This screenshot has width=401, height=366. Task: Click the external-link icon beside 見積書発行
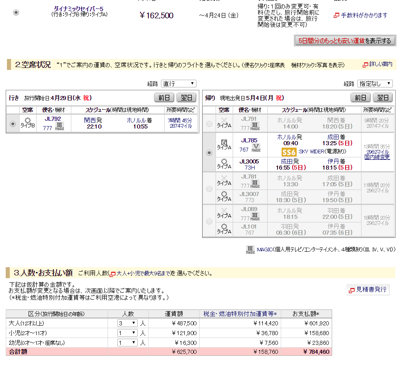pyautogui.click(x=352, y=290)
